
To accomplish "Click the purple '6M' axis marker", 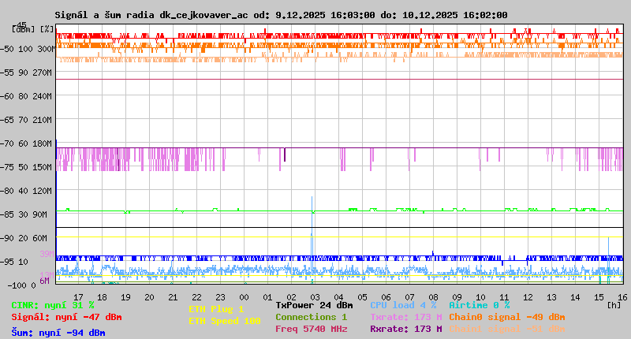I will pos(45,281).
